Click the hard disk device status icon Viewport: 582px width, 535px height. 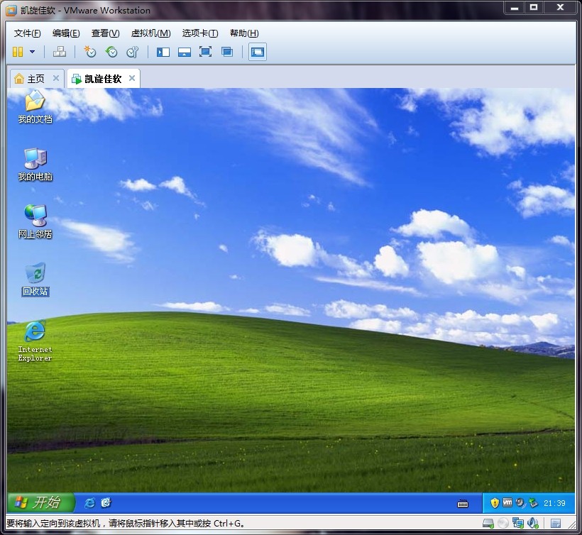(488, 523)
